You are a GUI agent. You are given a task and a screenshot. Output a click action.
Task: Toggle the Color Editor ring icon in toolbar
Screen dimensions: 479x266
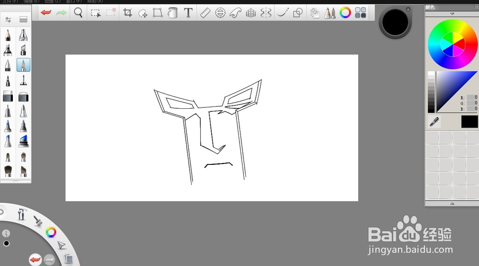[345, 13]
